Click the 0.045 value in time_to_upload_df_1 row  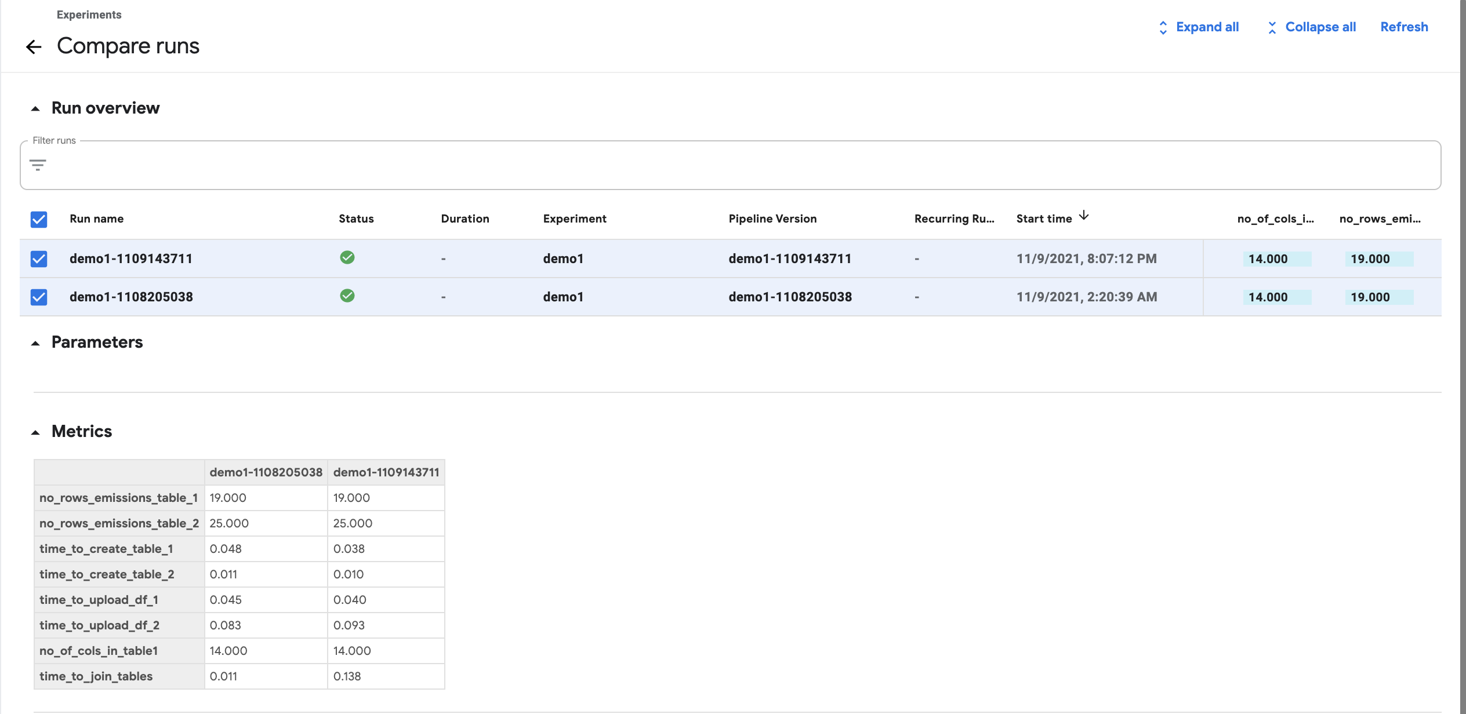tap(226, 600)
